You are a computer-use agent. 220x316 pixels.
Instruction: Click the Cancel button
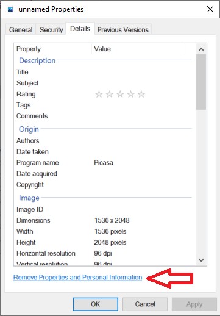tap(145, 304)
